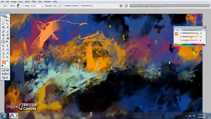
Task: Select the Brush tool
Action: click(7, 32)
